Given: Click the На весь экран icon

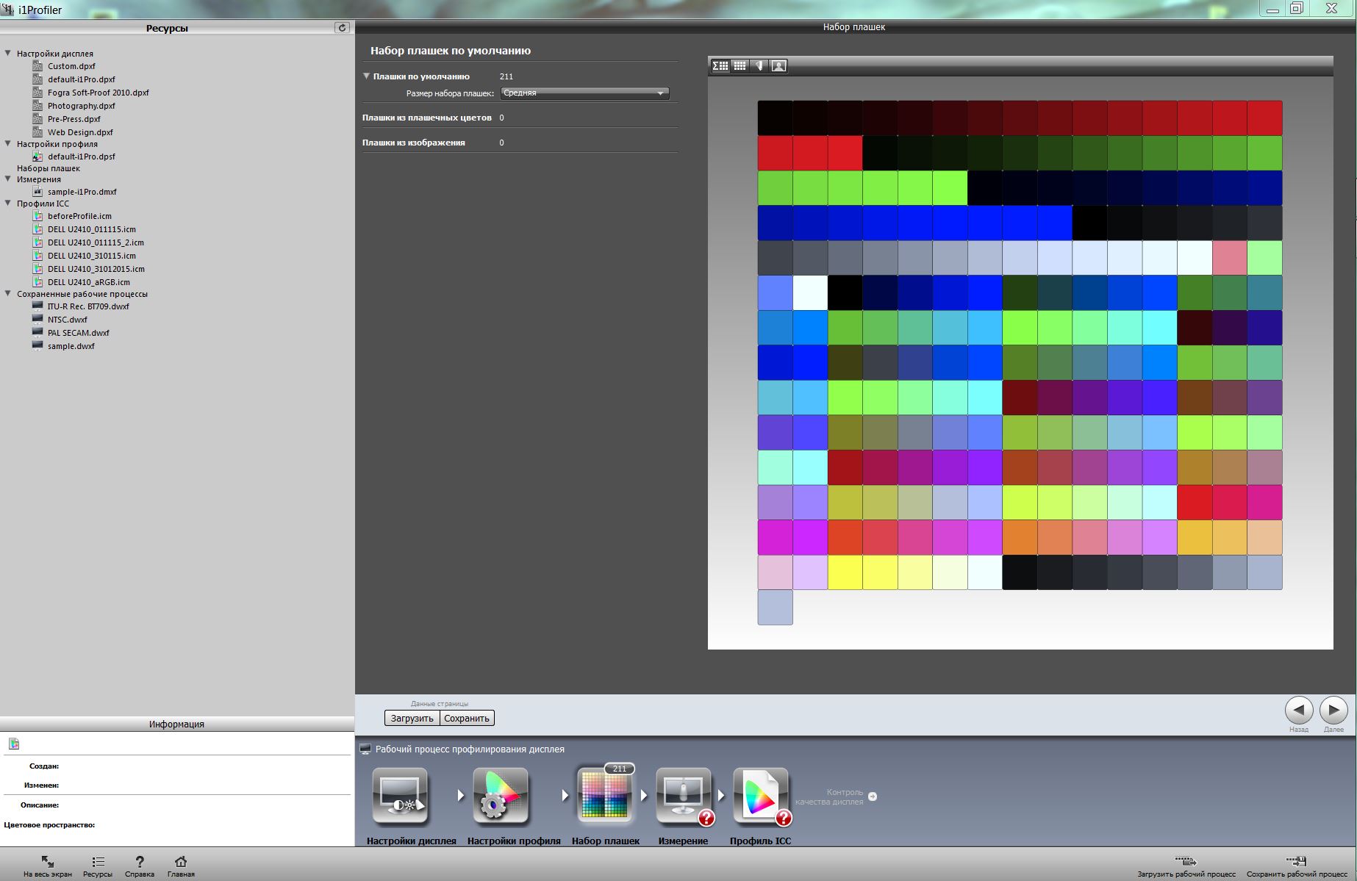Looking at the screenshot, I should pos(48,862).
